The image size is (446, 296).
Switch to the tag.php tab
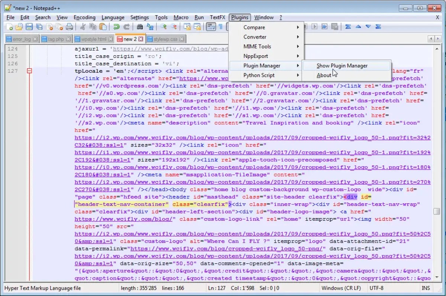[56, 39]
